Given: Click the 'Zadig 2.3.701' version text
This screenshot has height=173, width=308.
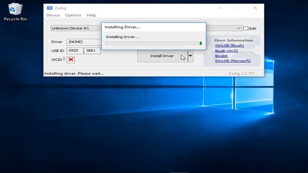Looking at the screenshot, I should (241, 74).
